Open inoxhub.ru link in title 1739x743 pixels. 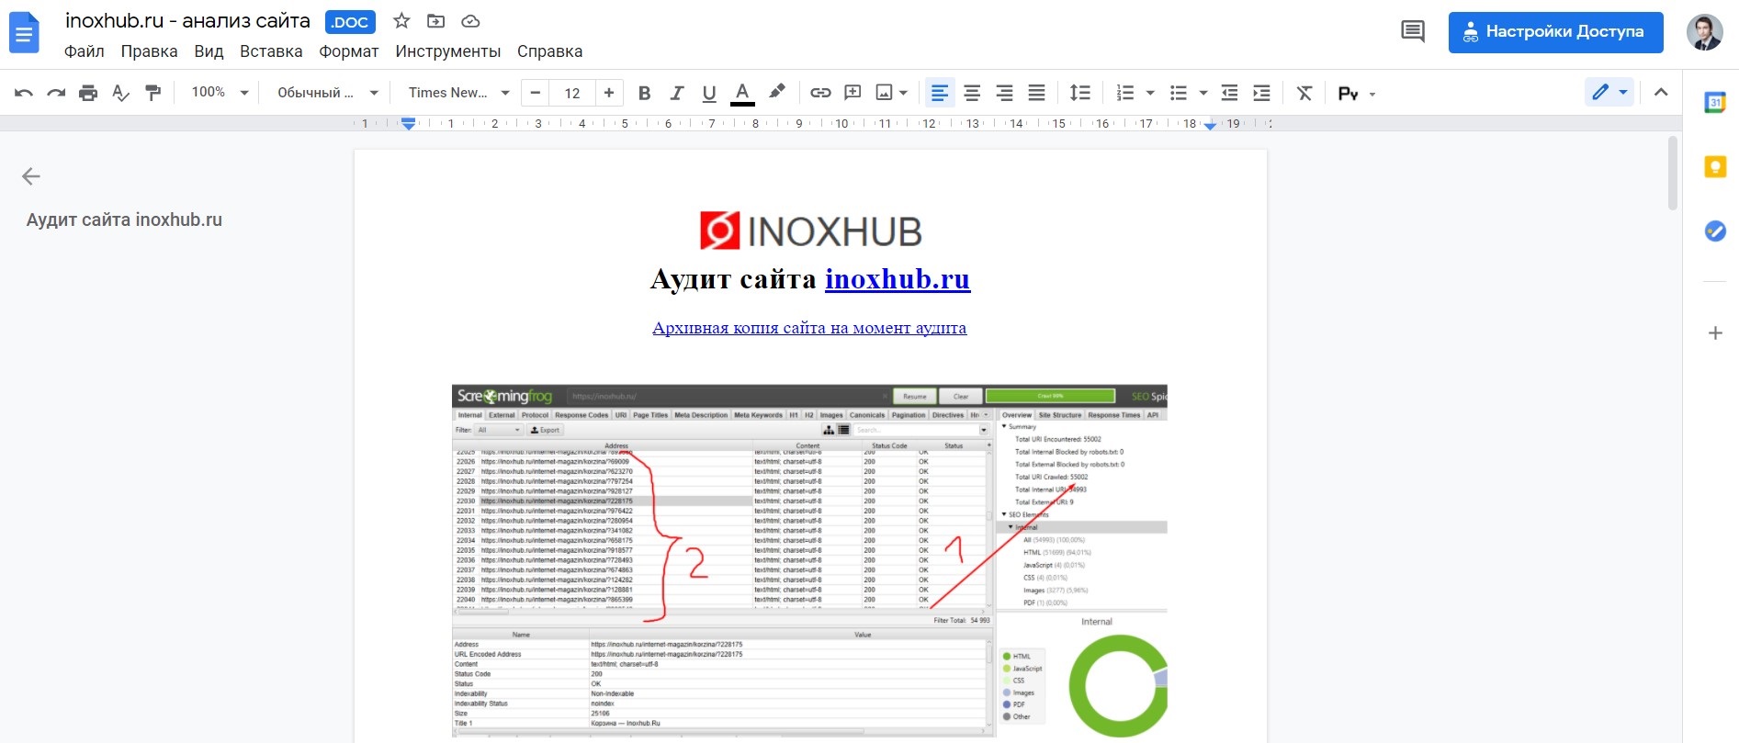(x=898, y=279)
